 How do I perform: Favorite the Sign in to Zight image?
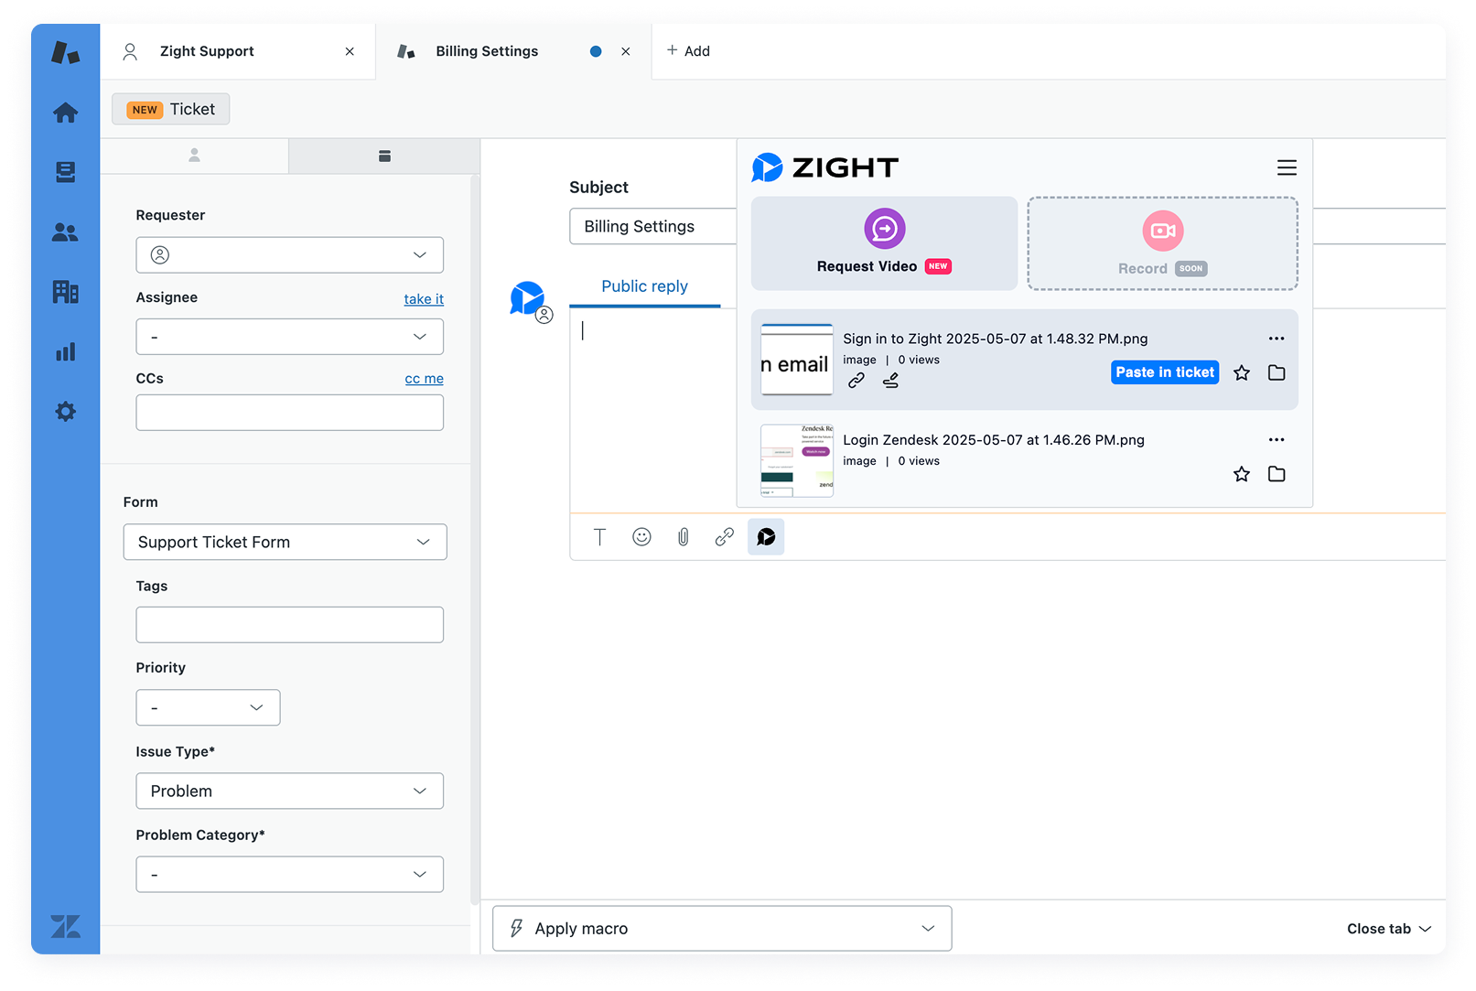click(1241, 372)
